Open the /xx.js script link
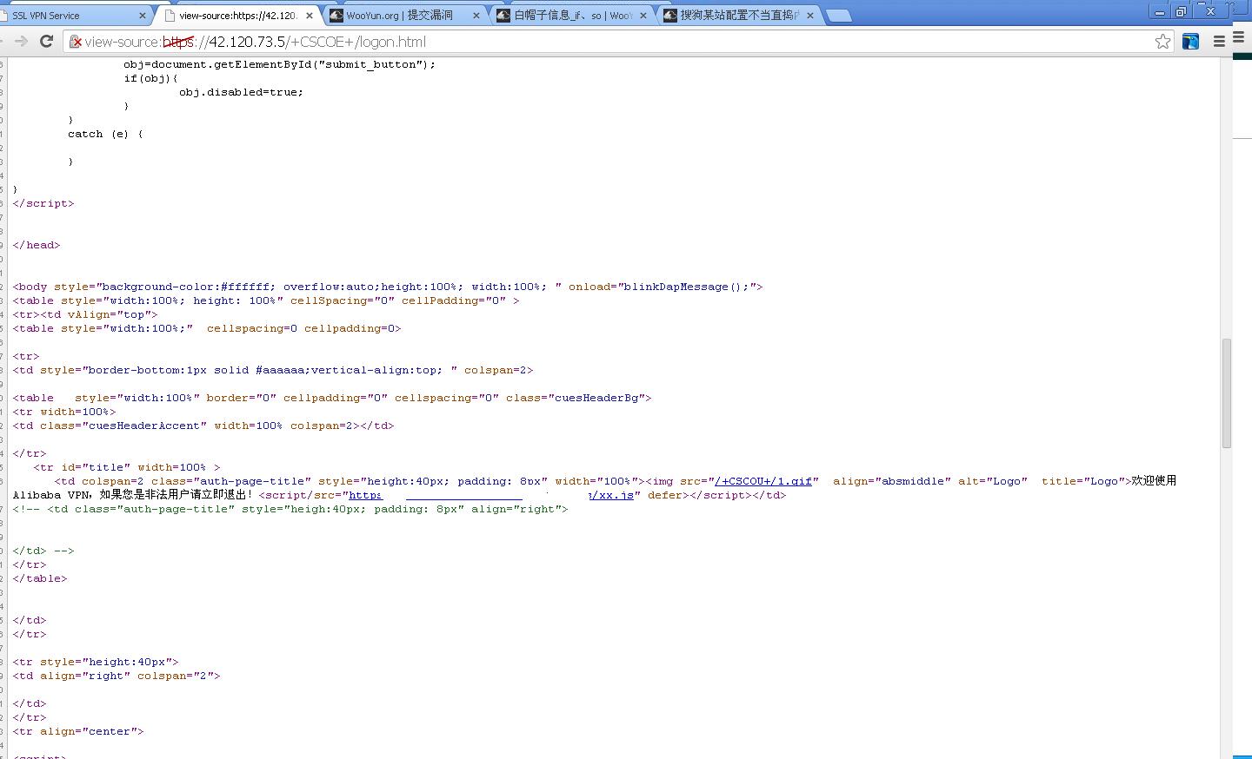Viewport: 1252px width, 759px height. click(x=611, y=495)
